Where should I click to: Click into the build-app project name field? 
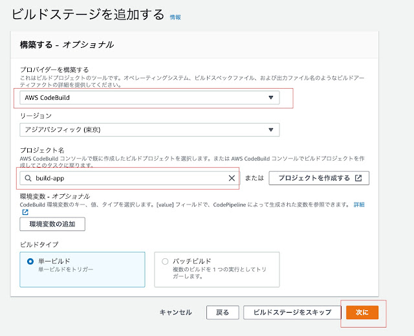[129, 178]
